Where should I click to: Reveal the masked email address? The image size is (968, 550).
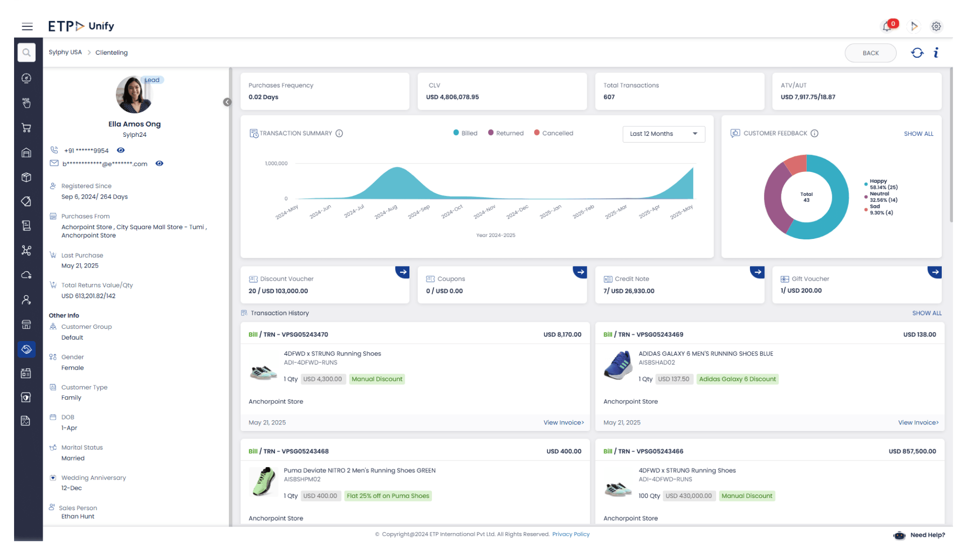159,164
